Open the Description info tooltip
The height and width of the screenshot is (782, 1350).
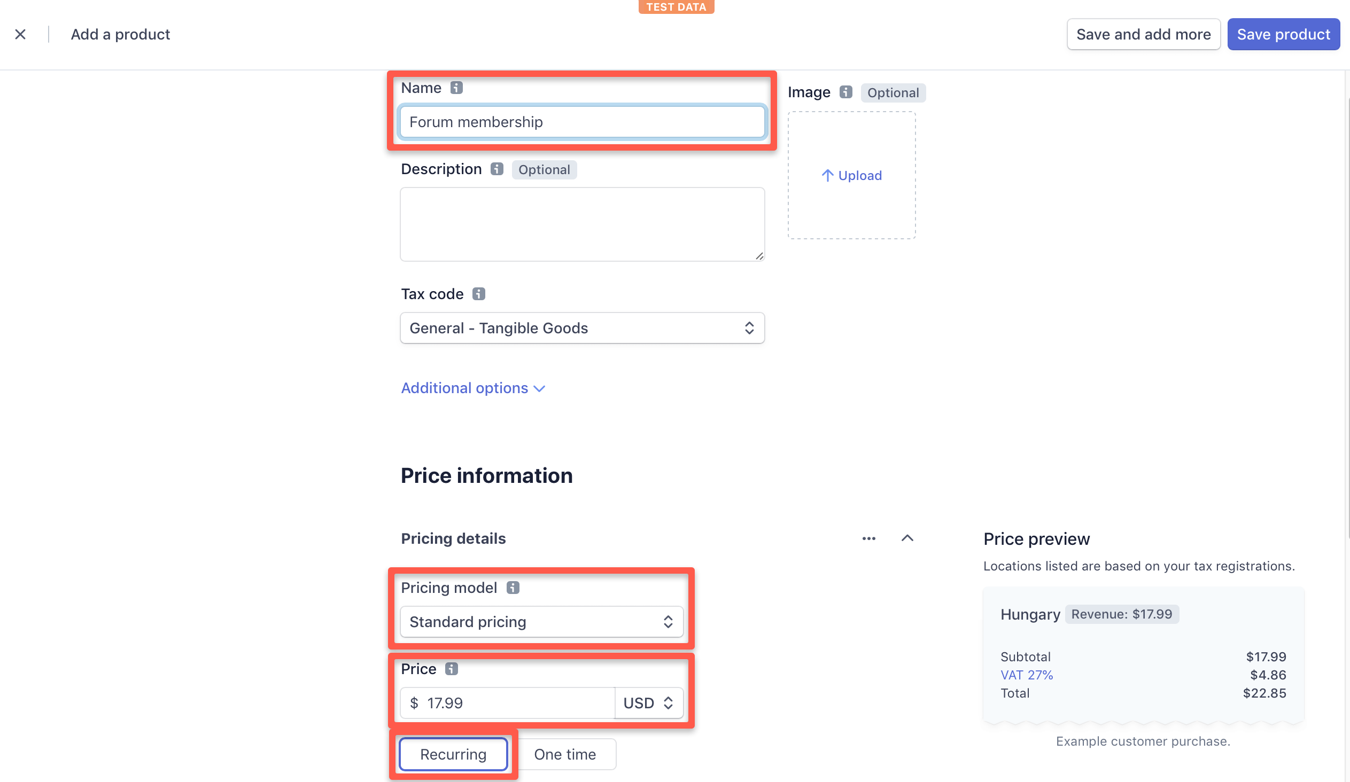coord(496,169)
